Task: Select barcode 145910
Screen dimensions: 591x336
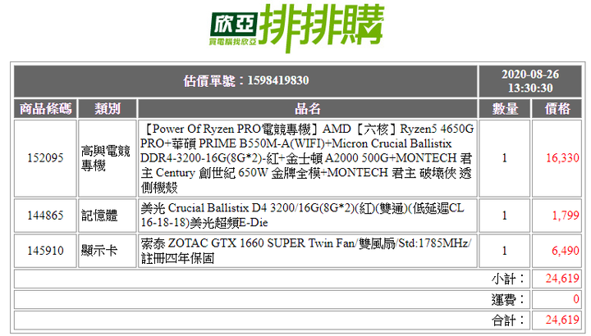Action: pyautogui.click(x=45, y=251)
